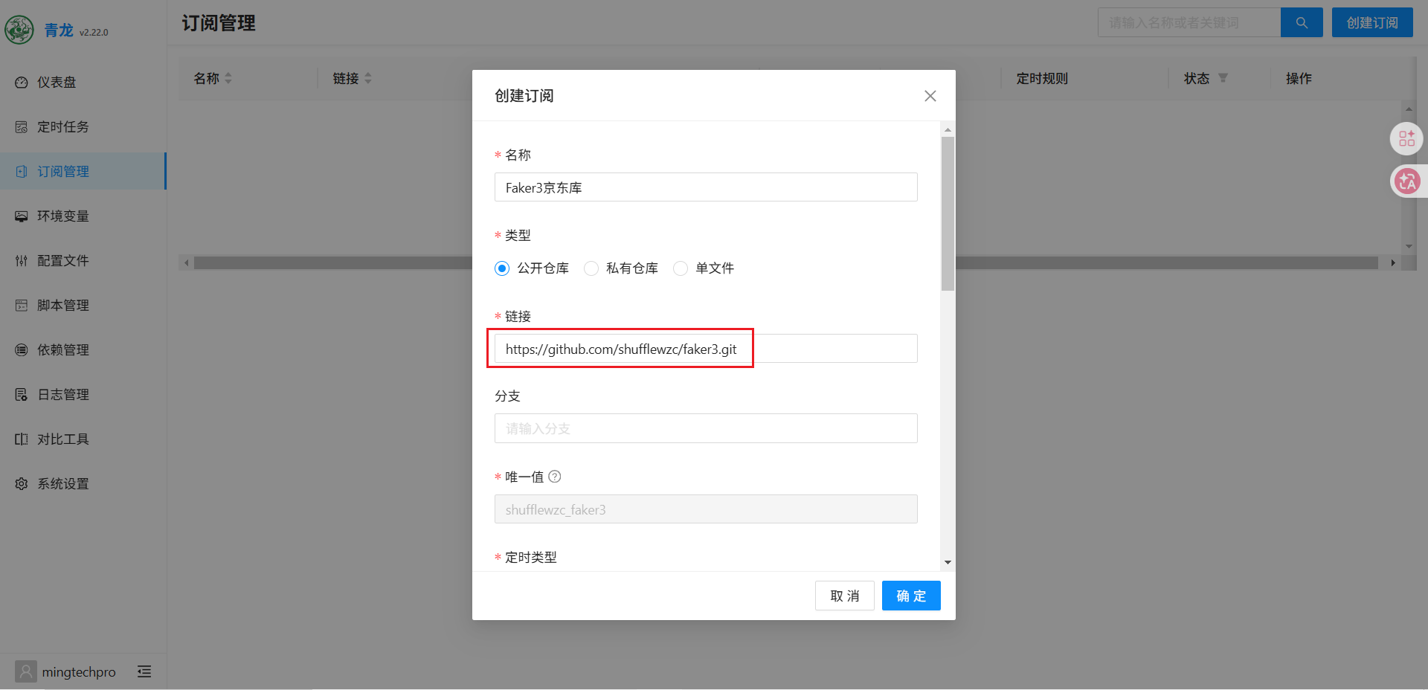Click the 依赖管理 icon in the sidebar
The image size is (1428, 690).
[22, 349]
